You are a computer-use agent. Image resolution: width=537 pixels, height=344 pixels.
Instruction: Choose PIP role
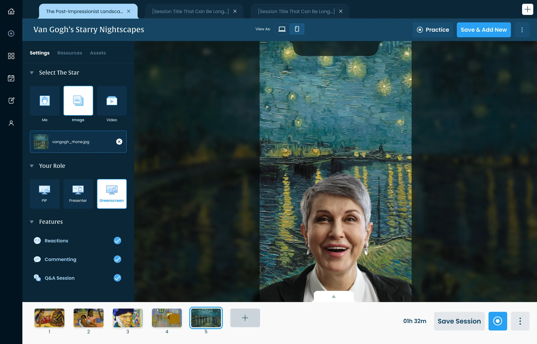(x=44, y=194)
